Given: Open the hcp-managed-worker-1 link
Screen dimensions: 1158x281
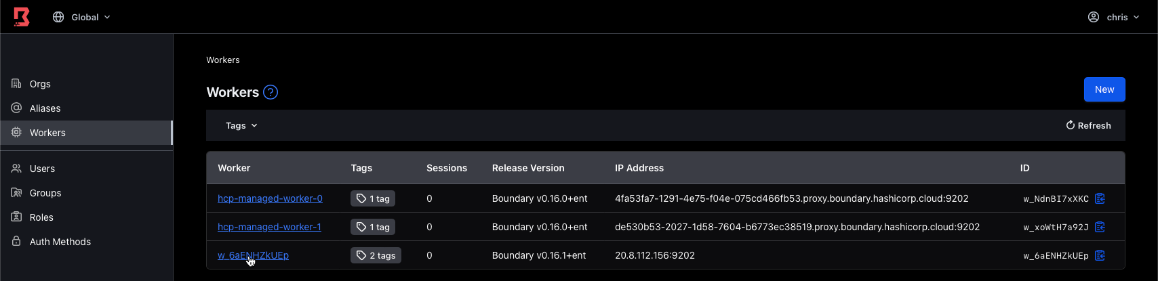Looking at the screenshot, I should [x=269, y=227].
